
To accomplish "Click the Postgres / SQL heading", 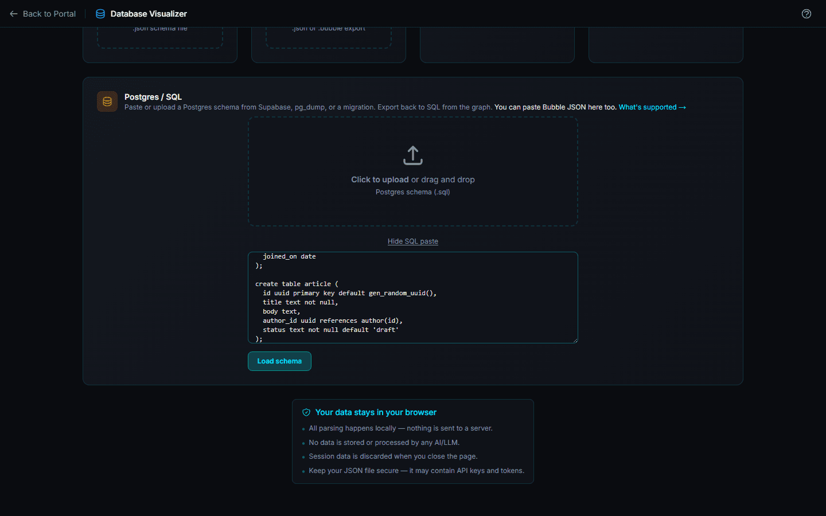I will 153,97.
